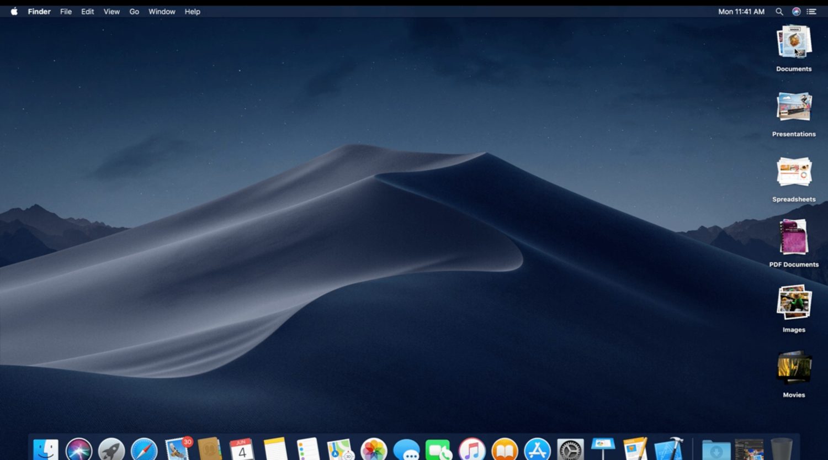Select the "Images" stack label

pos(794,330)
